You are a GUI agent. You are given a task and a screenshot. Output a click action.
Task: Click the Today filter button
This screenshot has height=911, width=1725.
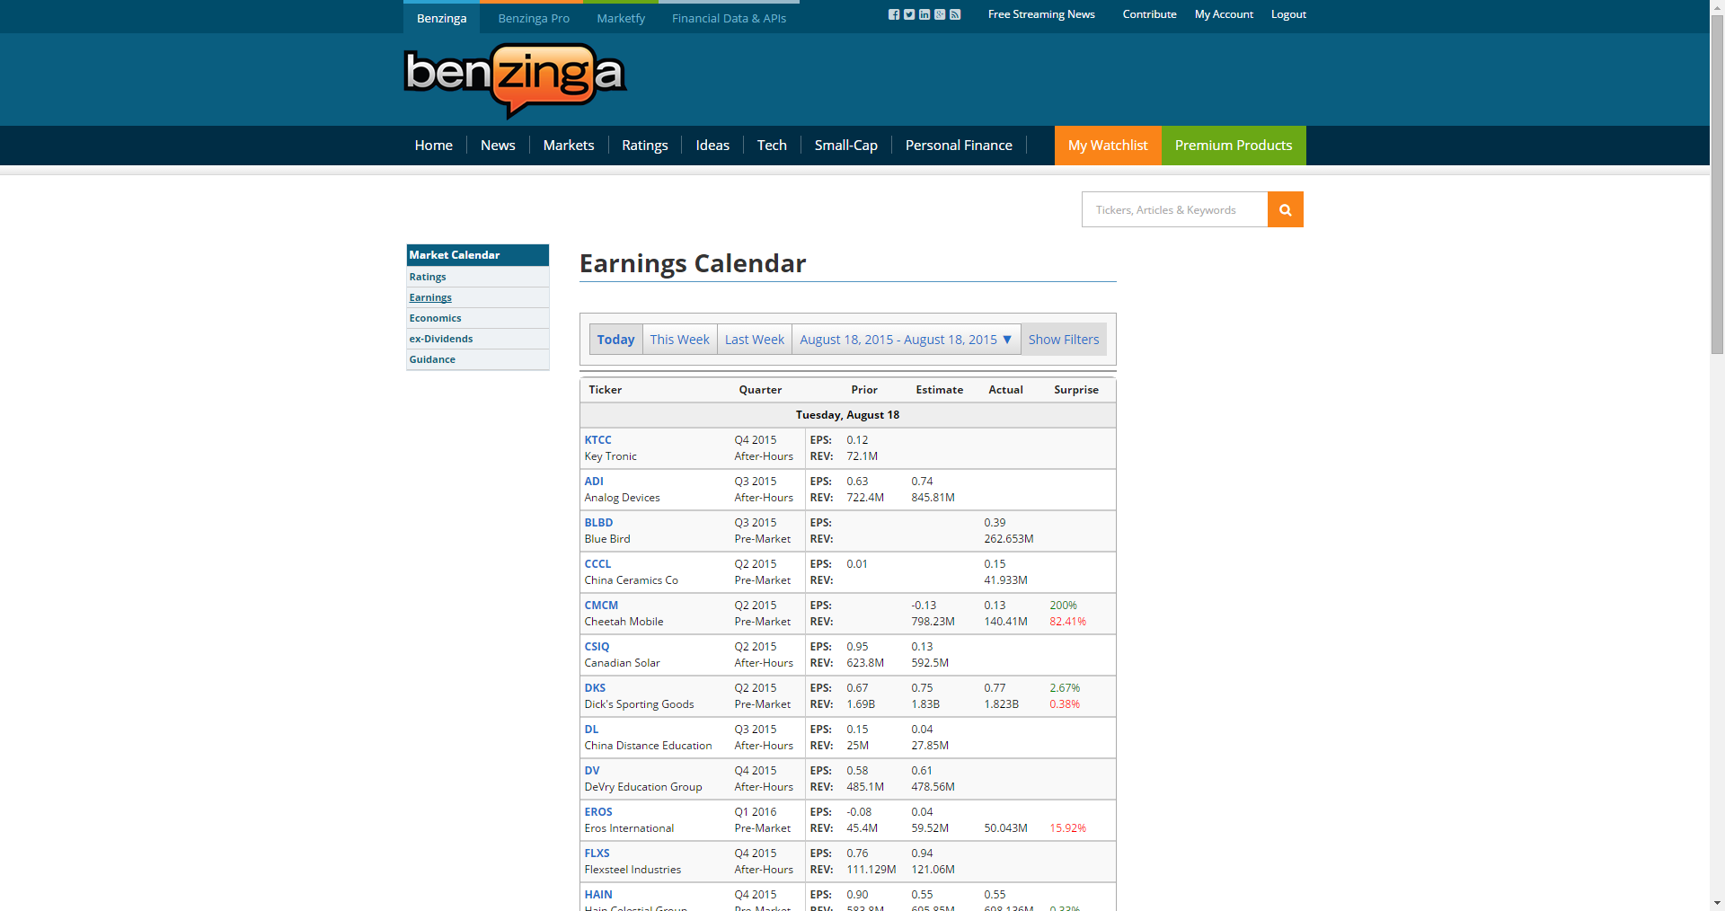click(x=615, y=340)
